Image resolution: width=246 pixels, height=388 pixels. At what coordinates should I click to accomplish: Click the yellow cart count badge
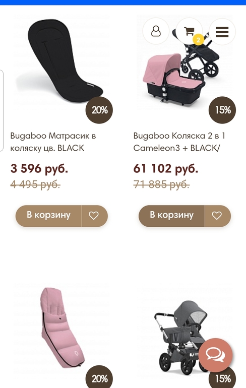198,40
